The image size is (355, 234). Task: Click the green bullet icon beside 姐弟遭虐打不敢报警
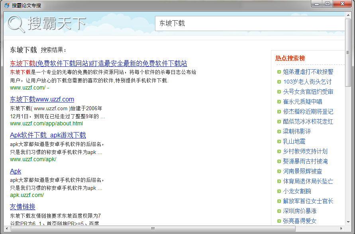tap(279, 72)
